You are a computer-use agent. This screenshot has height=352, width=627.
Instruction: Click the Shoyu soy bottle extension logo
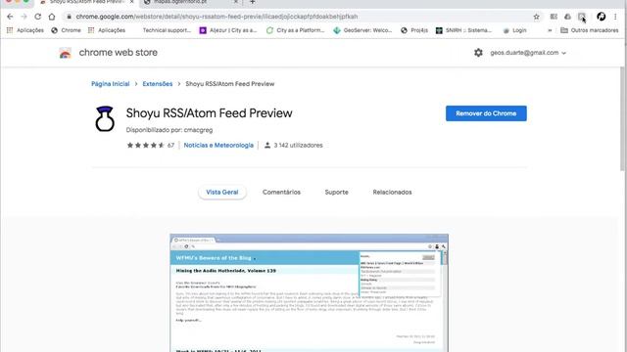[x=105, y=119]
